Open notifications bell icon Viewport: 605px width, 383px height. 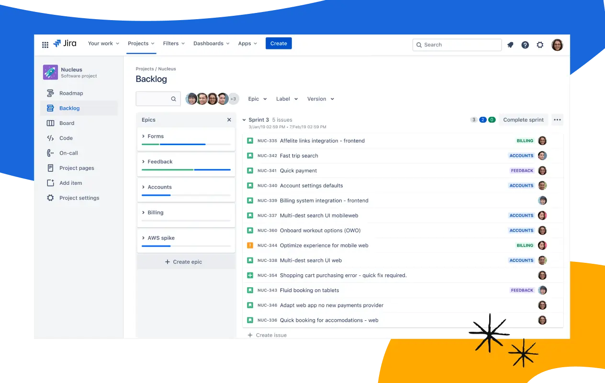(x=510, y=45)
